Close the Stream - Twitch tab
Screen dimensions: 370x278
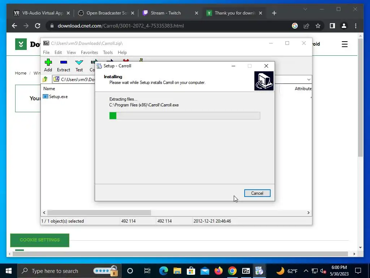(x=196, y=13)
